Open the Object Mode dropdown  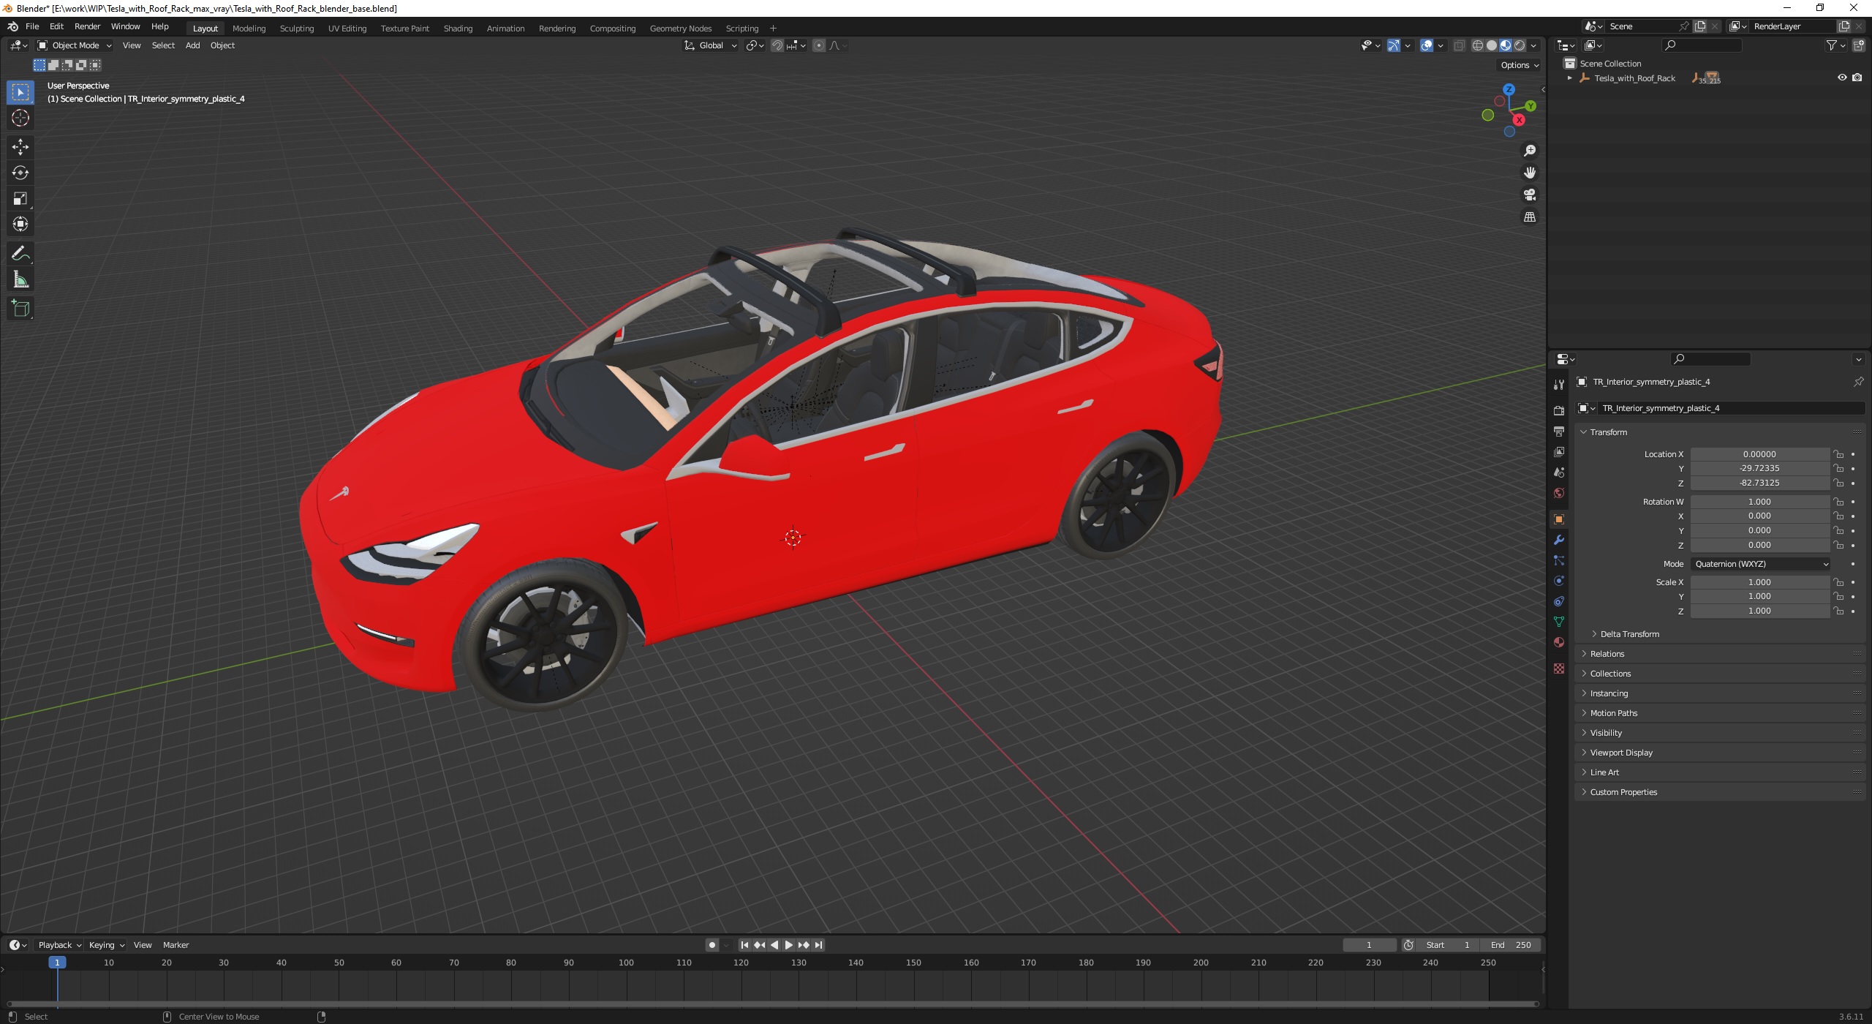tap(75, 45)
